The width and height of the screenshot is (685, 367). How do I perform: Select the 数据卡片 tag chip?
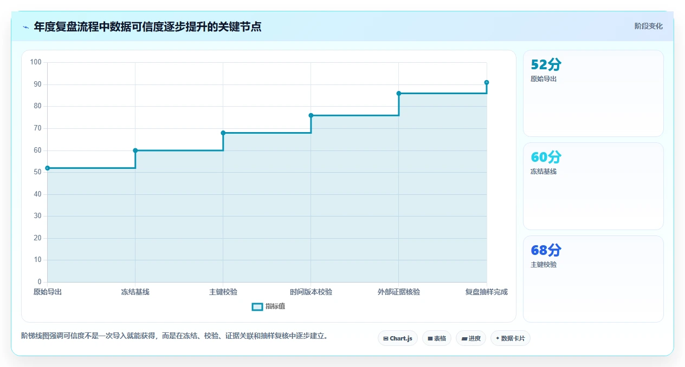[x=510, y=338]
